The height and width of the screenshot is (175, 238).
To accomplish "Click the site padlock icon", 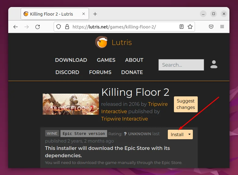I will (67, 27).
